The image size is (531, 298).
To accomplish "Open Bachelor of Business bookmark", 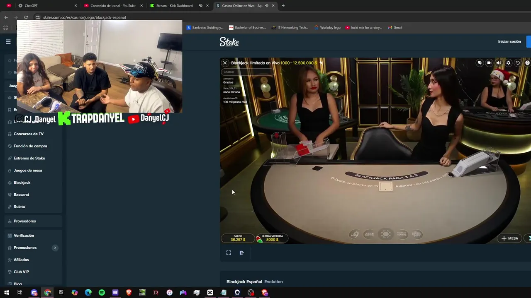I will [247, 28].
